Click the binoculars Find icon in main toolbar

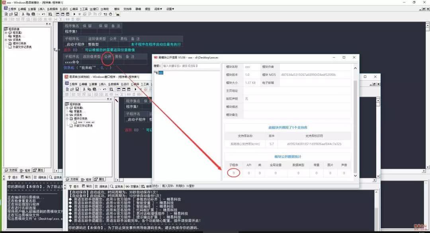coord(50,14)
